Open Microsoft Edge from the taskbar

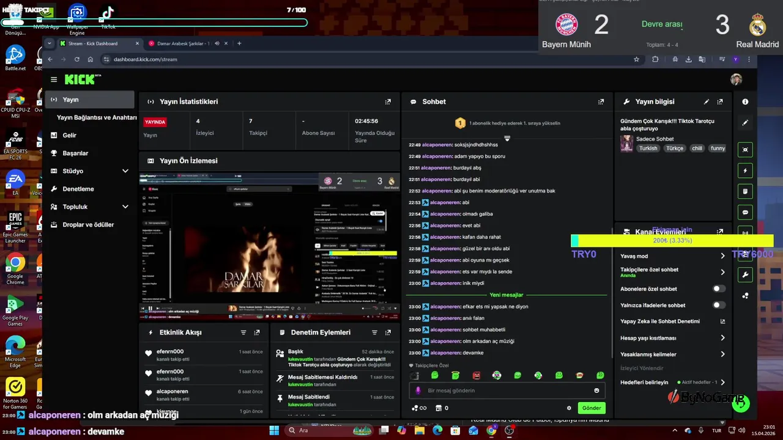point(437,430)
